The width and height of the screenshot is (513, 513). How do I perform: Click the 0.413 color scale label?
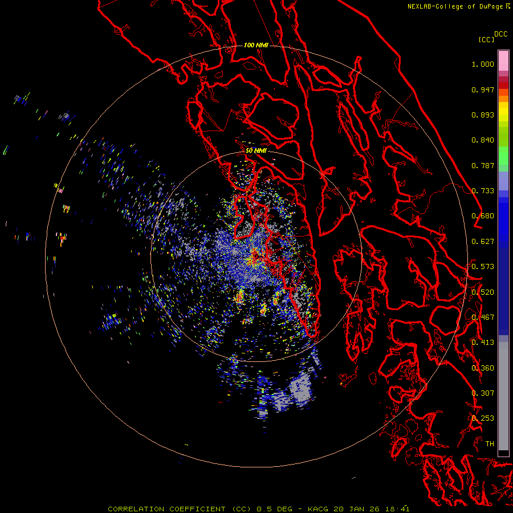(483, 343)
